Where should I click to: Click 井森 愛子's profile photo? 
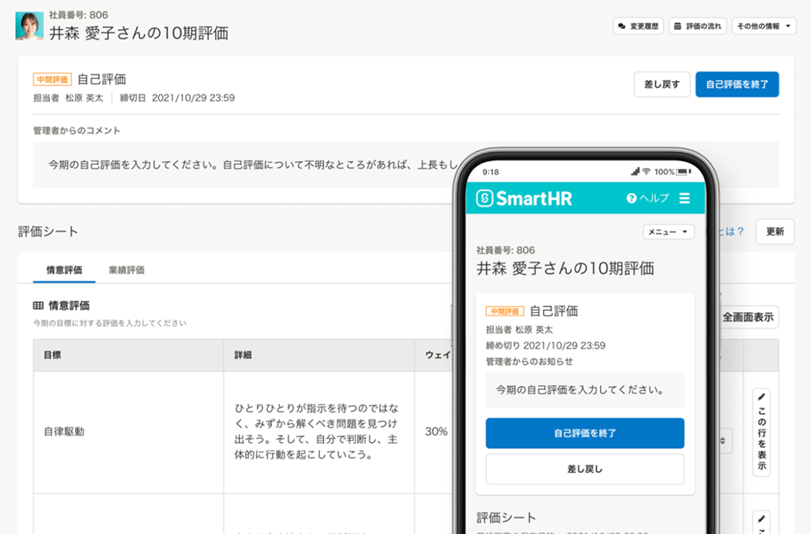click(x=28, y=26)
